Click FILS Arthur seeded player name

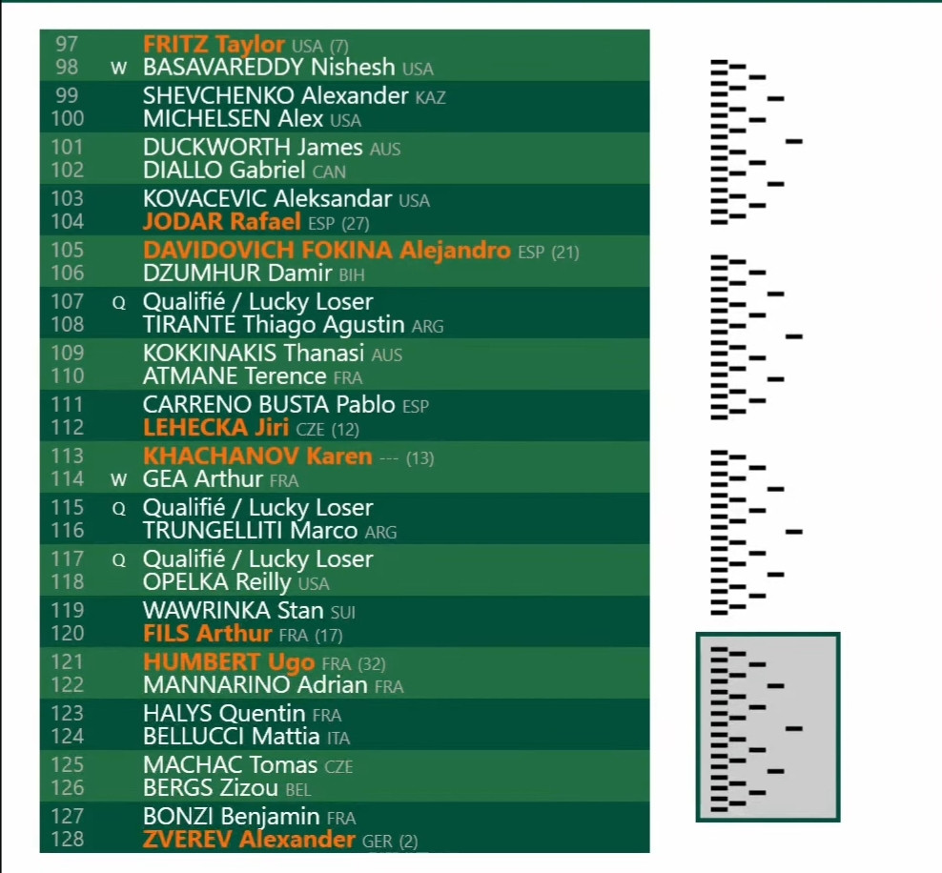[x=207, y=634]
